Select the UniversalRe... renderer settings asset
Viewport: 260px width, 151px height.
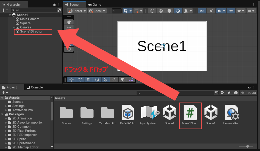tap(232, 115)
